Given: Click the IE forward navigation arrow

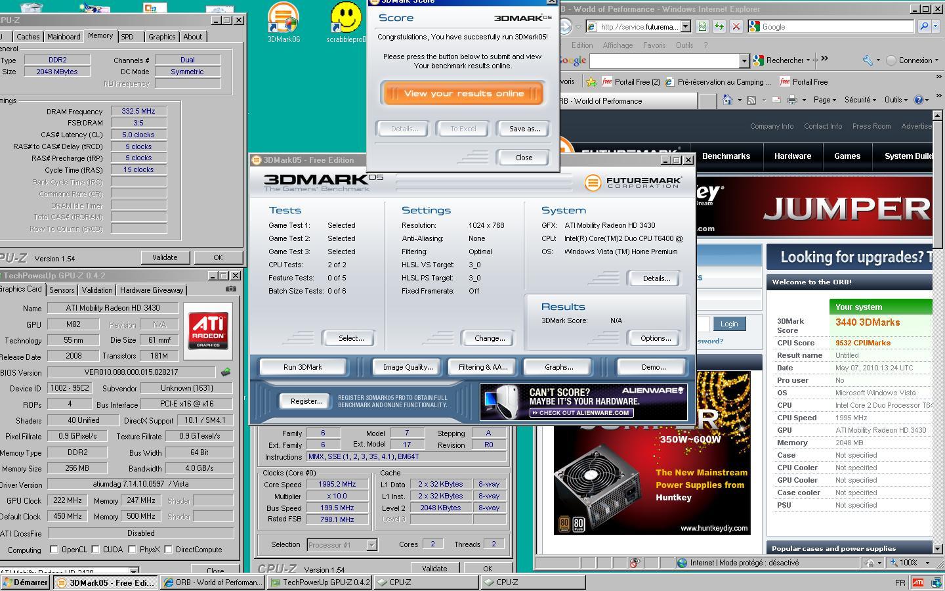Looking at the screenshot, I should (x=564, y=27).
